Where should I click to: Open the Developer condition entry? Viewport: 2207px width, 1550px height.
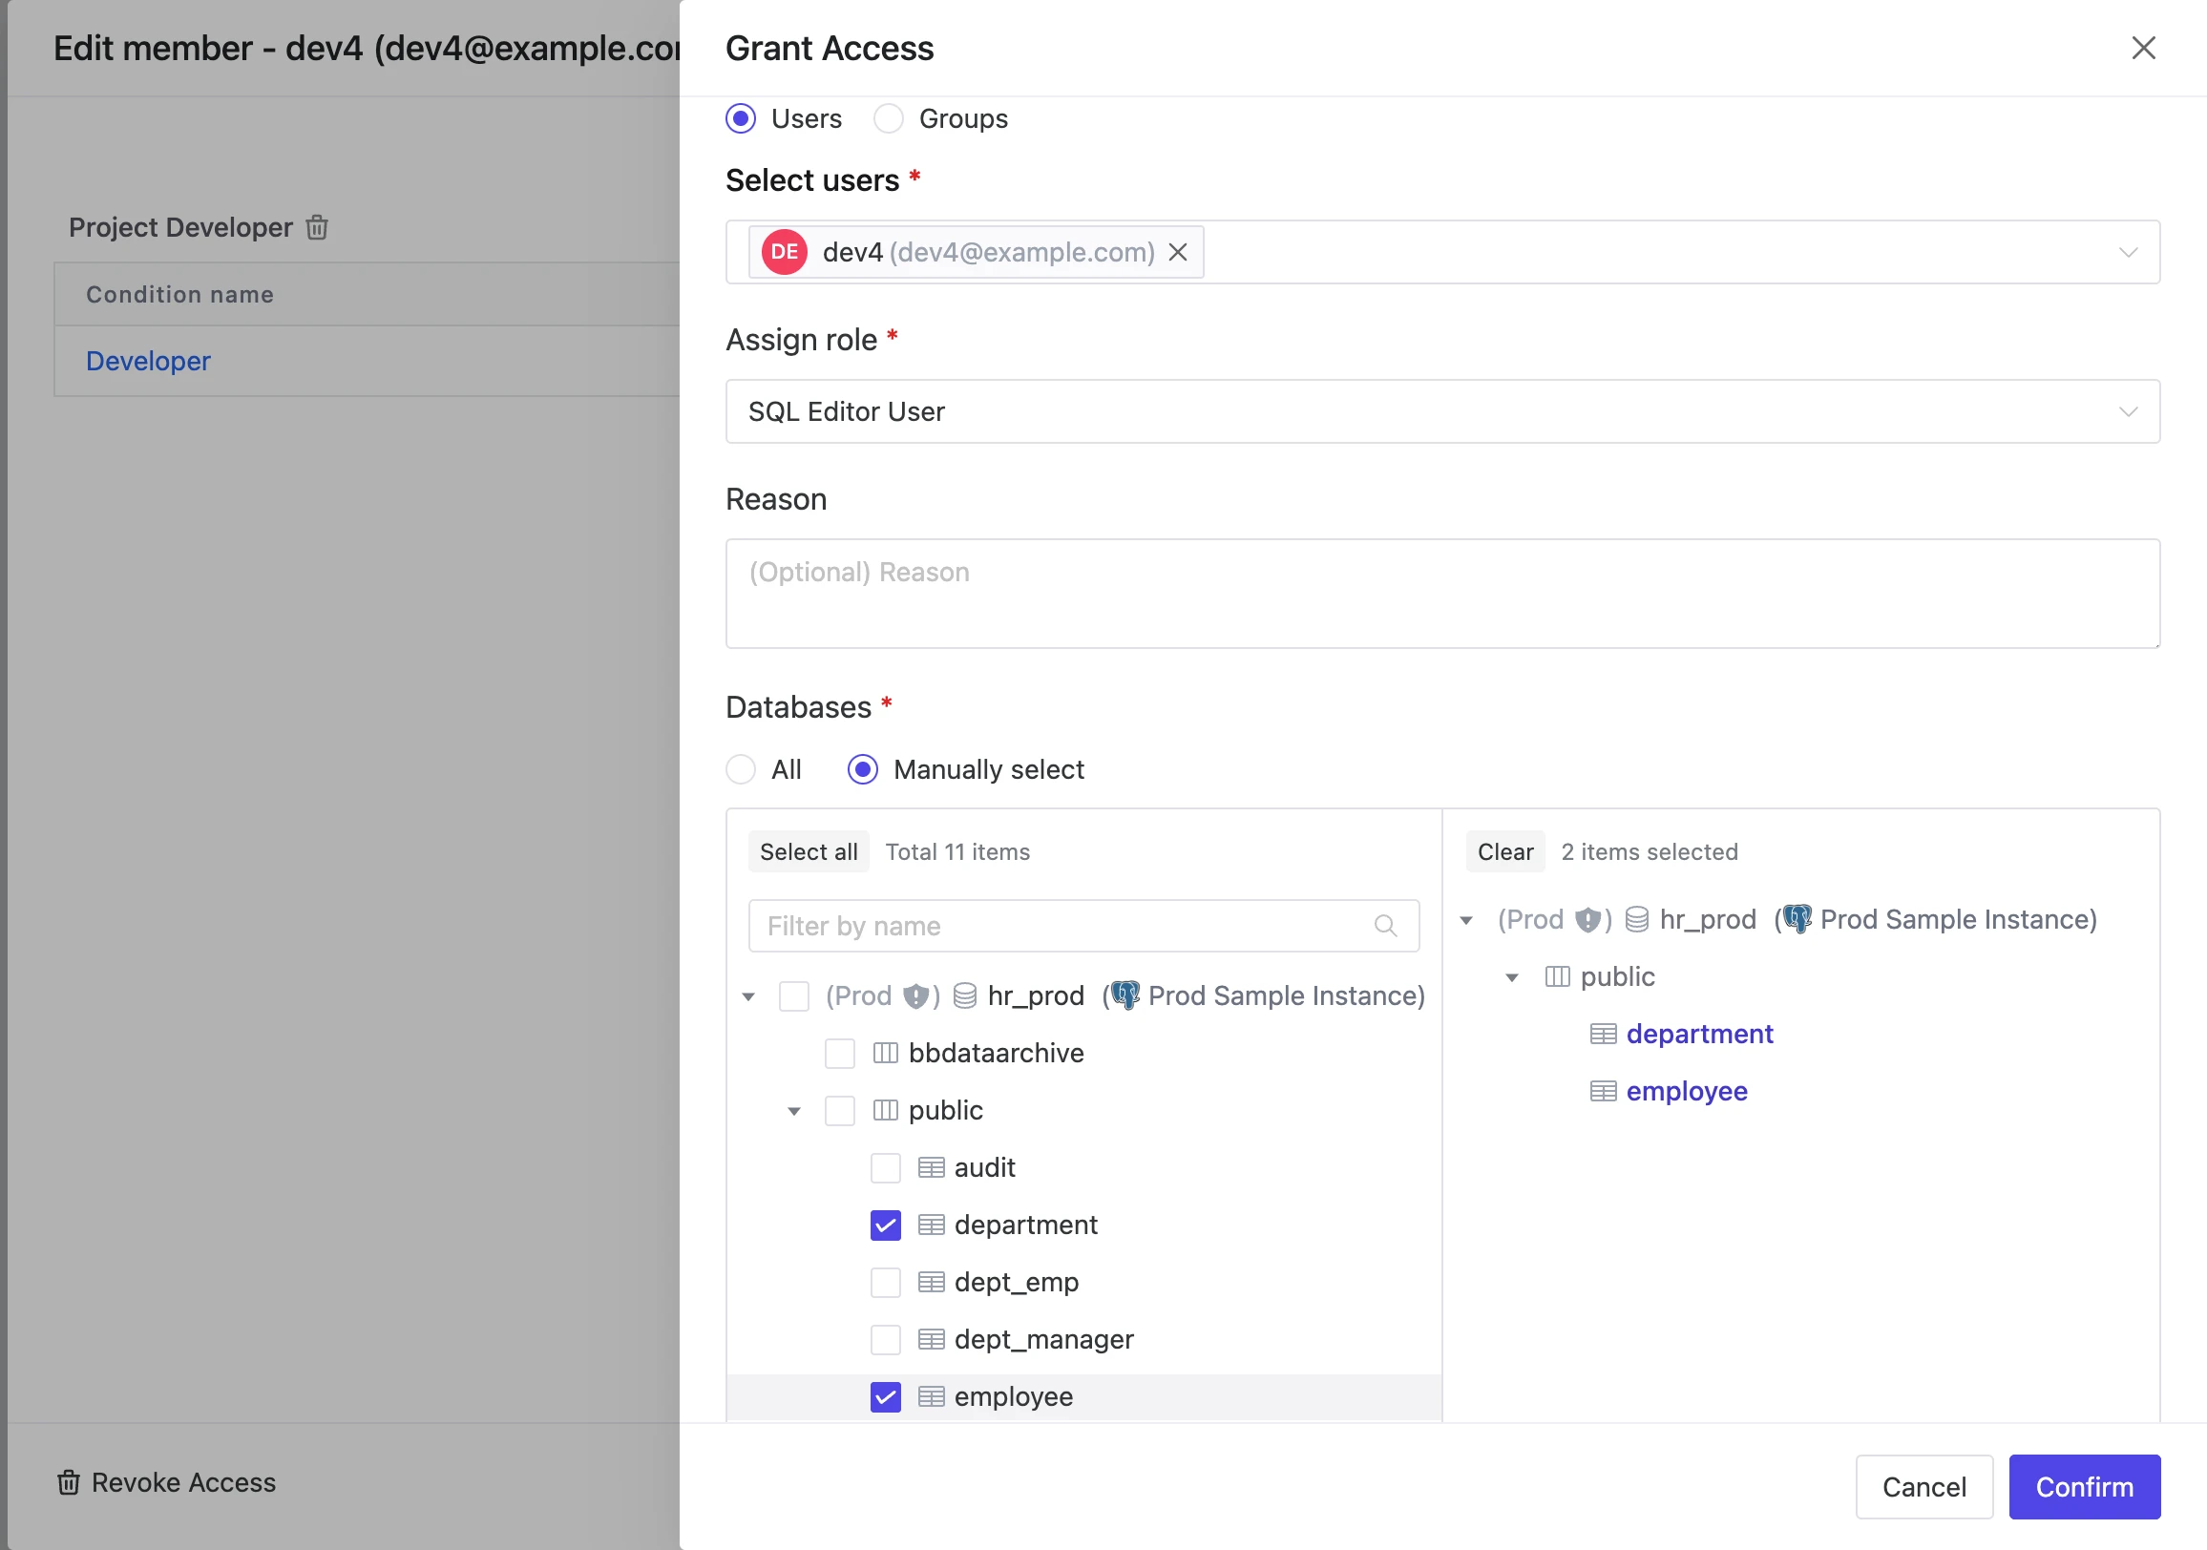tap(148, 361)
